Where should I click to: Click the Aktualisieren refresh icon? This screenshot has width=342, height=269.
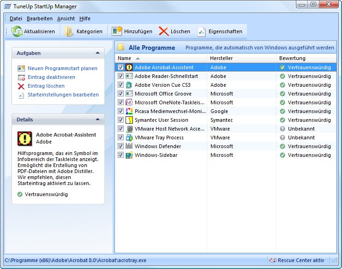[x=17, y=31]
